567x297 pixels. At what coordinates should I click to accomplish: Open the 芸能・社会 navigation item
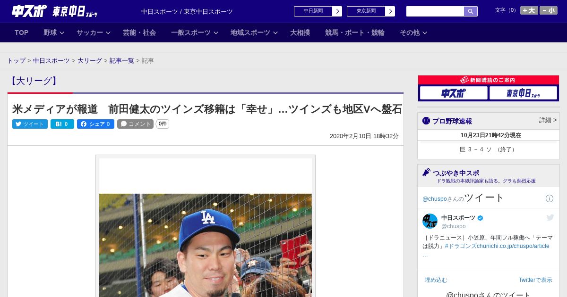pyautogui.click(x=139, y=33)
